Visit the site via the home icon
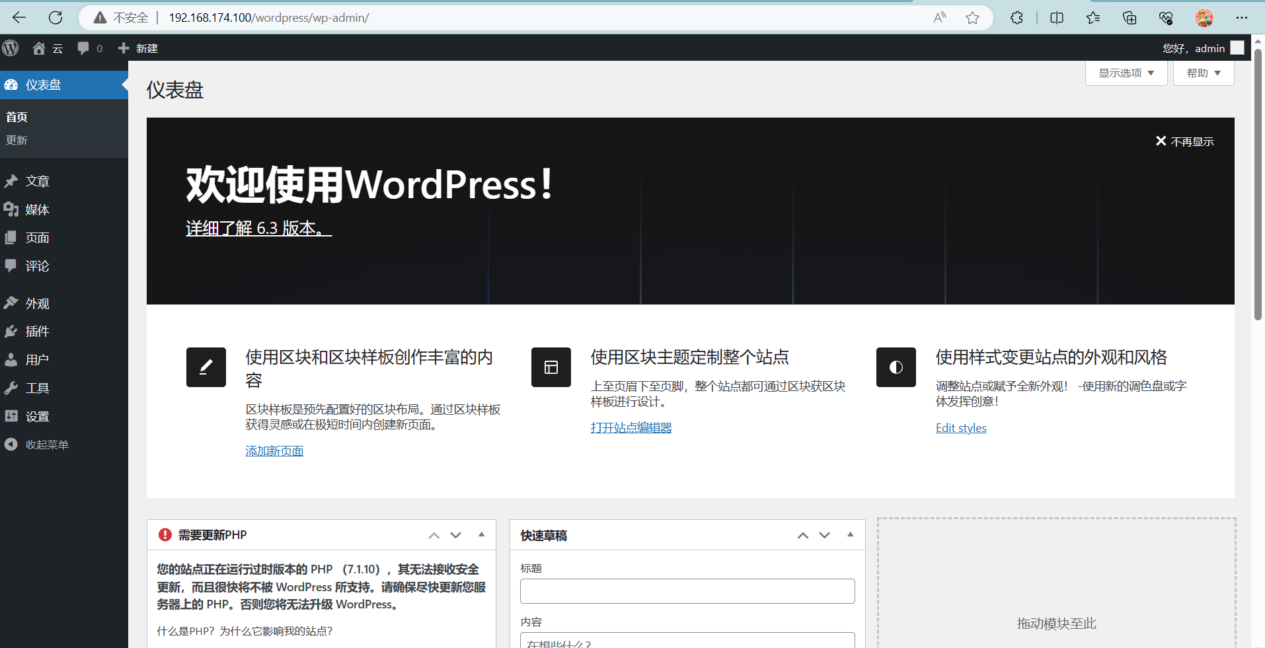 click(x=39, y=48)
